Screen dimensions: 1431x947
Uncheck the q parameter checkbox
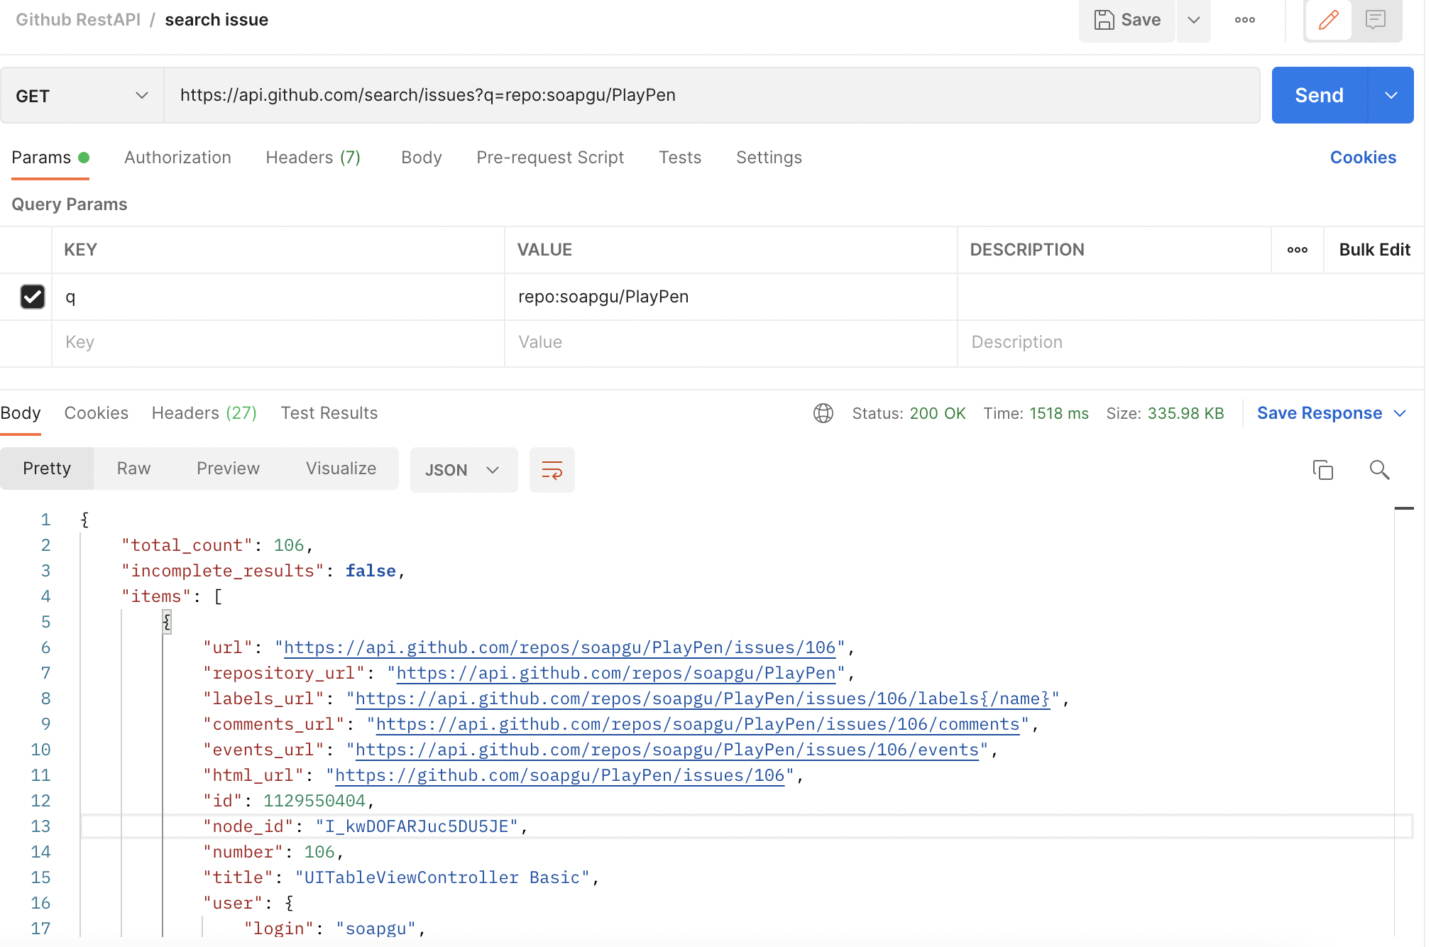[33, 297]
